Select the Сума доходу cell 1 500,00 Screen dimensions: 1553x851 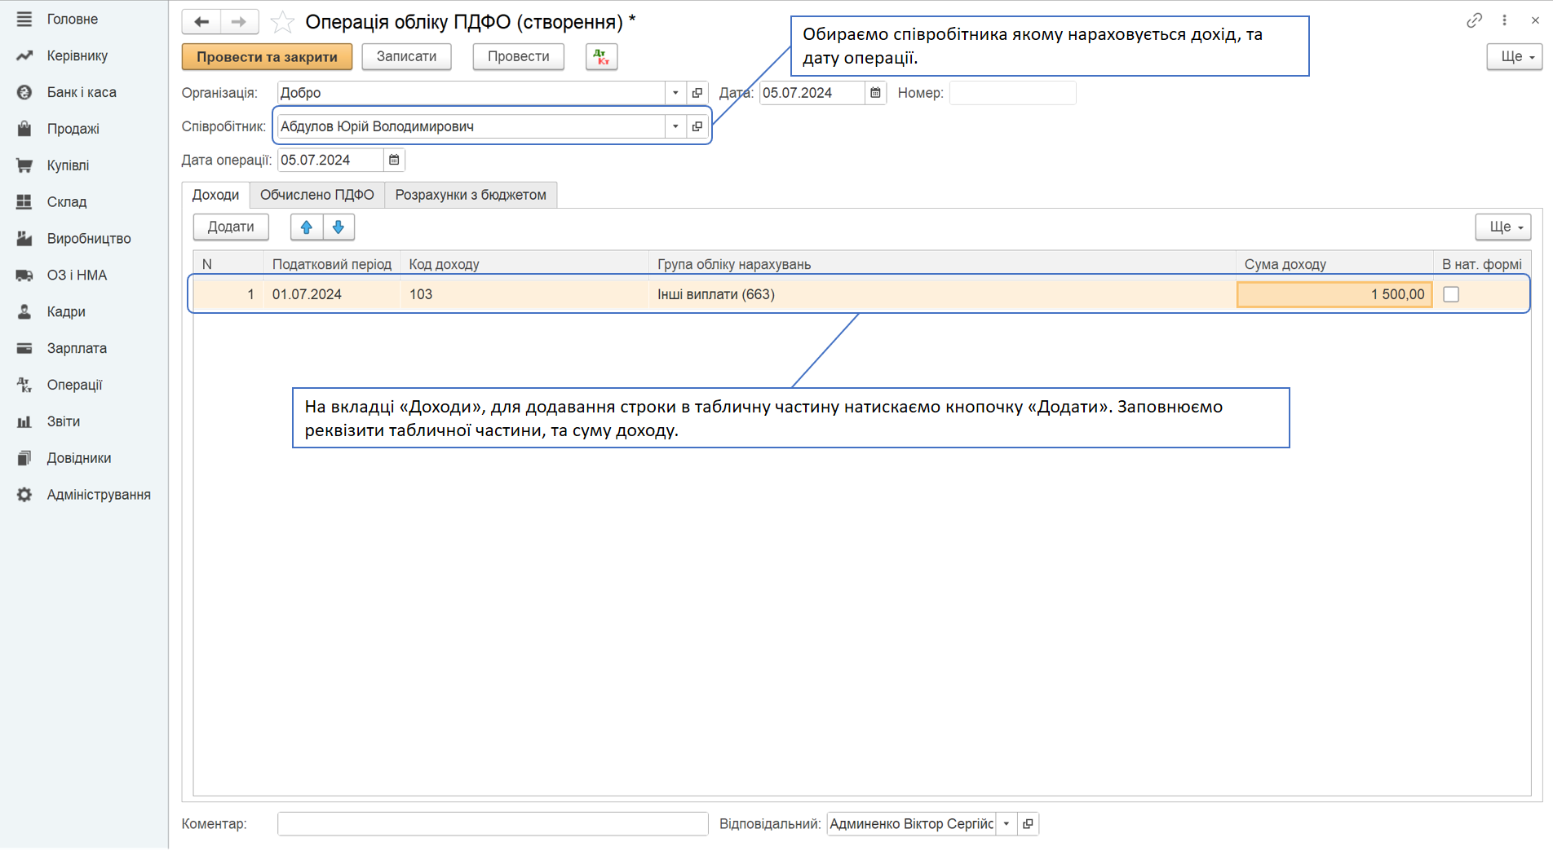tap(1334, 294)
